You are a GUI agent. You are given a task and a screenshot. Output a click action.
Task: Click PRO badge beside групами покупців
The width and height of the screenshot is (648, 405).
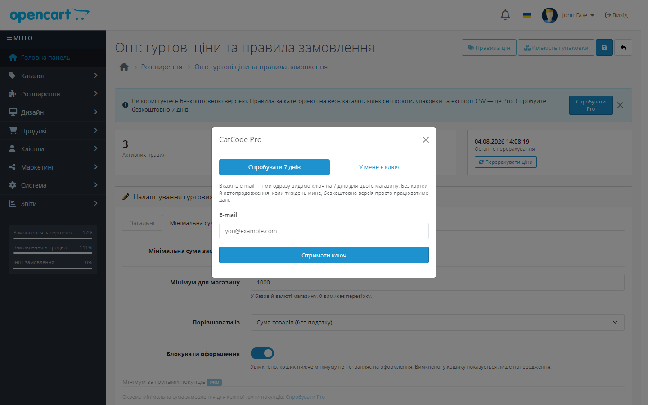tap(215, 382)
